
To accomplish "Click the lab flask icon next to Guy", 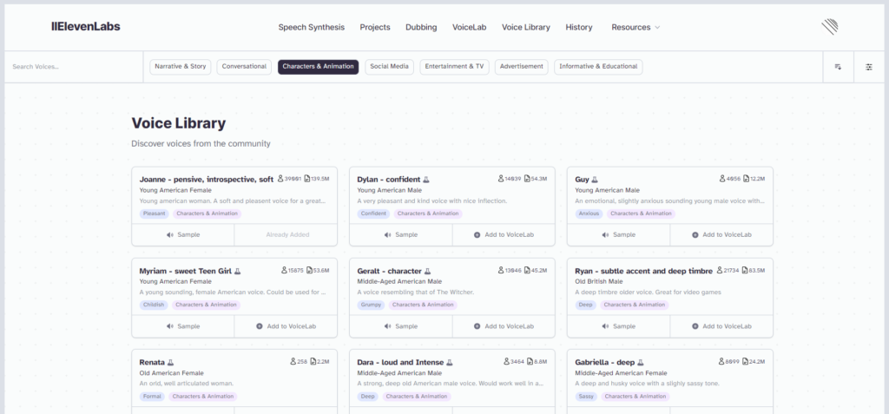I will point(595,180).
